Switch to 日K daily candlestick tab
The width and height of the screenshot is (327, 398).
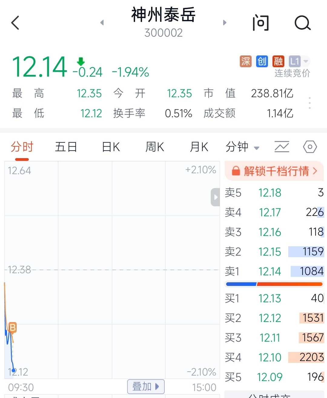111,147
